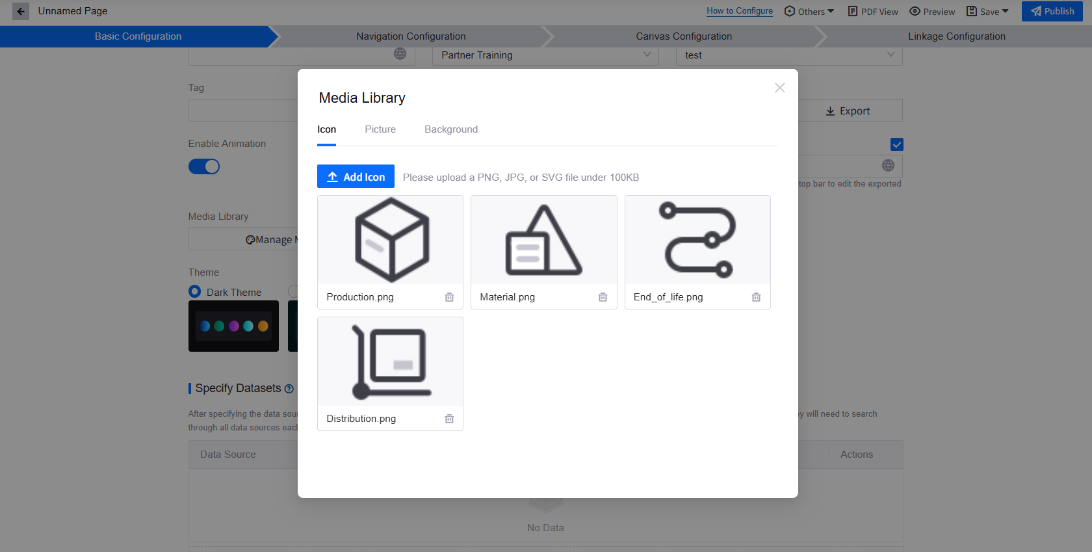
Task: Toggle the blue checkbox below Export
Action: point(897,144)
